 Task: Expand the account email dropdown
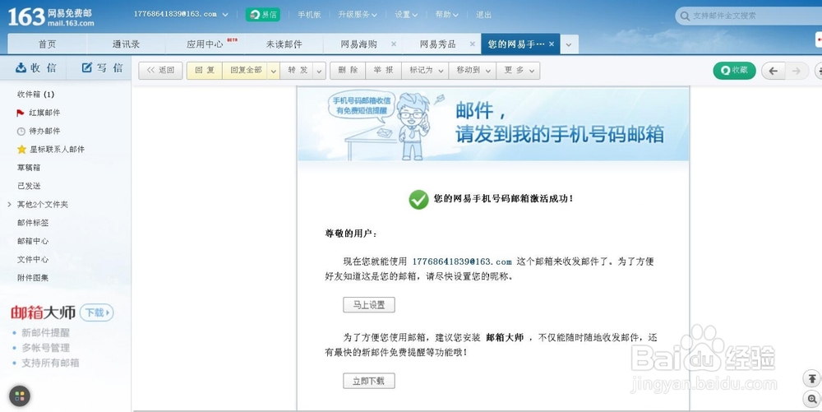[x=225, y=15]
